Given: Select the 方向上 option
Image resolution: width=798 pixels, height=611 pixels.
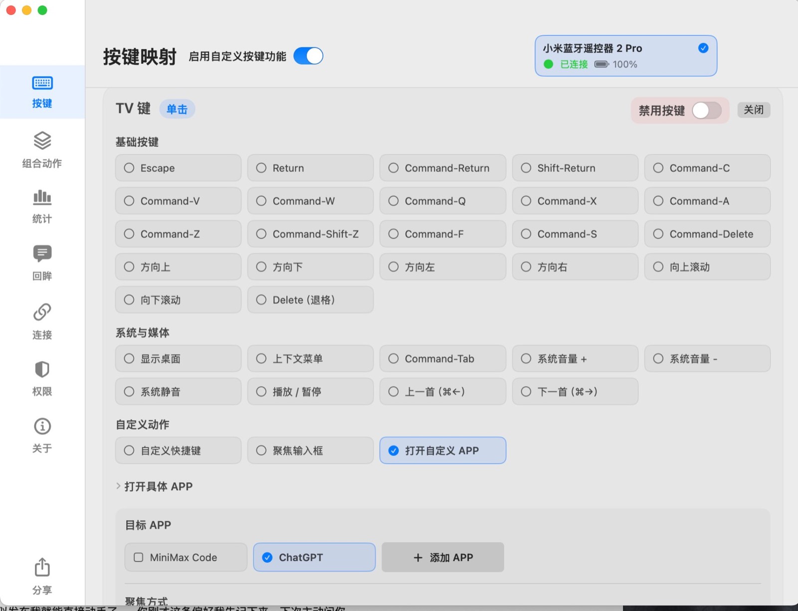Looking at the screenshot, I should point(178,267).
